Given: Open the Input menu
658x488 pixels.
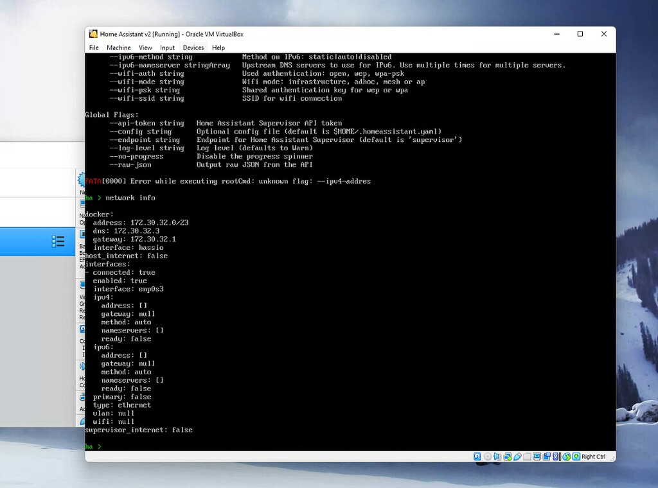Looking at the screenshot, I should pyautogui.click(x=167, y=48).
